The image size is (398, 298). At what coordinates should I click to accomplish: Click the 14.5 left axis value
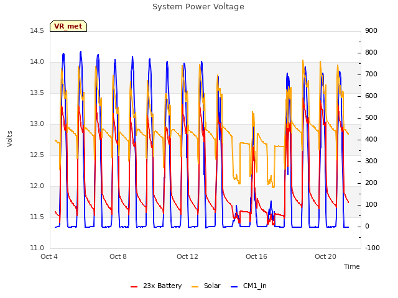pos(37,31)
